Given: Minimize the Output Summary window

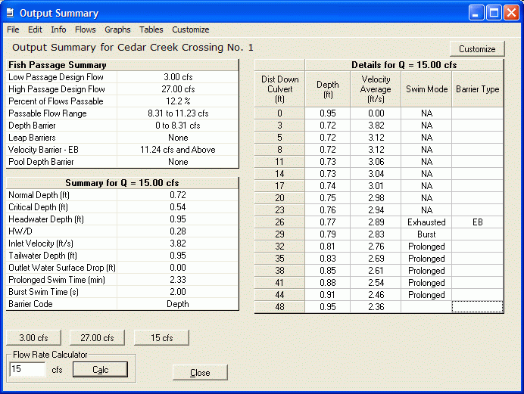Looking at the screenshot, I should click(476, 13).
